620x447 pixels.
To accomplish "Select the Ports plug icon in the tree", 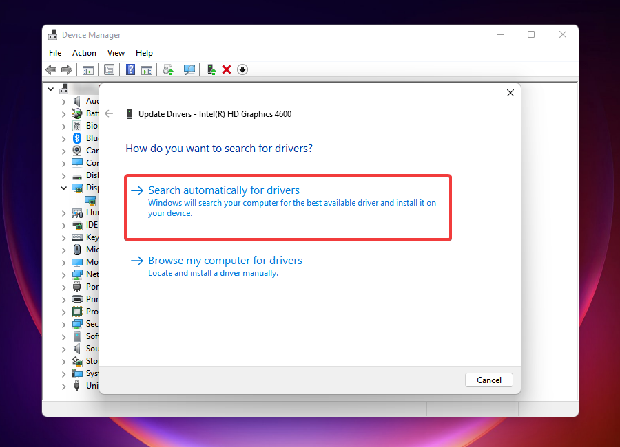I will pos(76,287).
